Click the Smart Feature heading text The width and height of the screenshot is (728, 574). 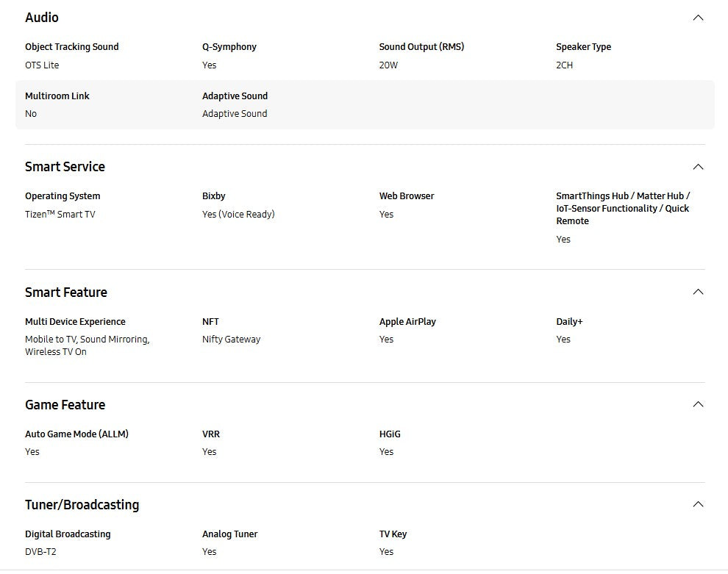(65, 293)
